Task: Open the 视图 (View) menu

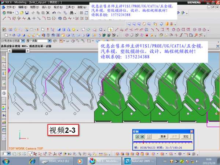Action: click(34, 7)
